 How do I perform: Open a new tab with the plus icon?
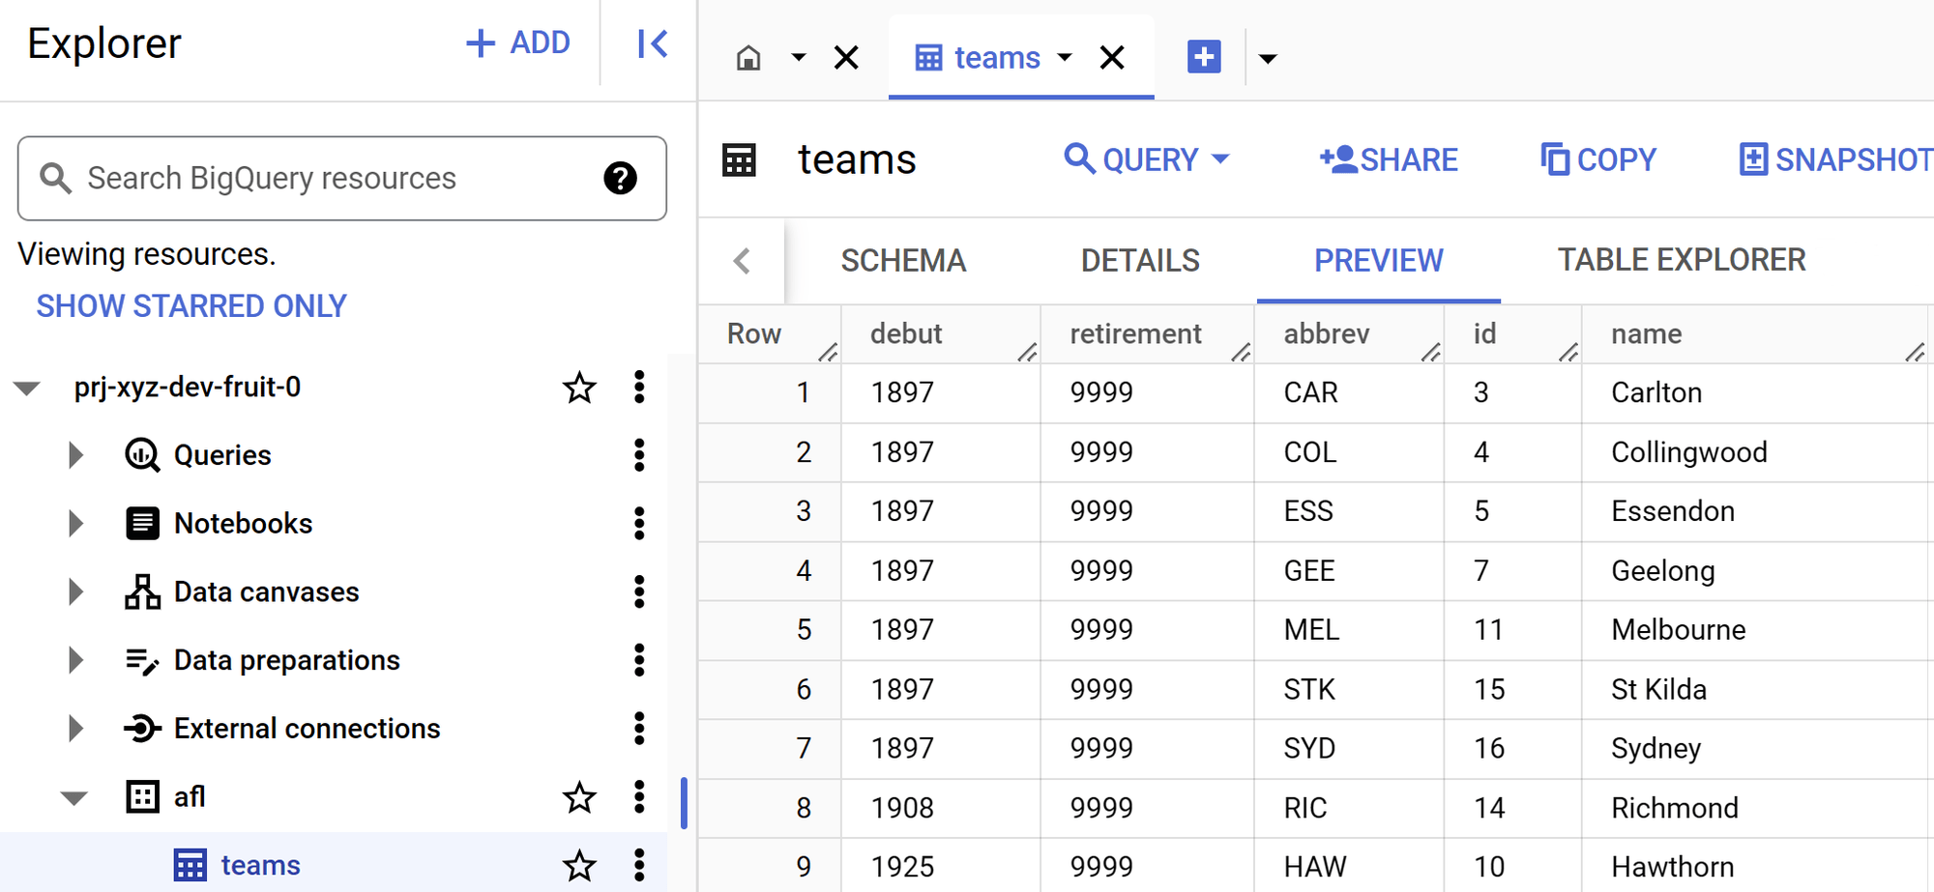1203,57
